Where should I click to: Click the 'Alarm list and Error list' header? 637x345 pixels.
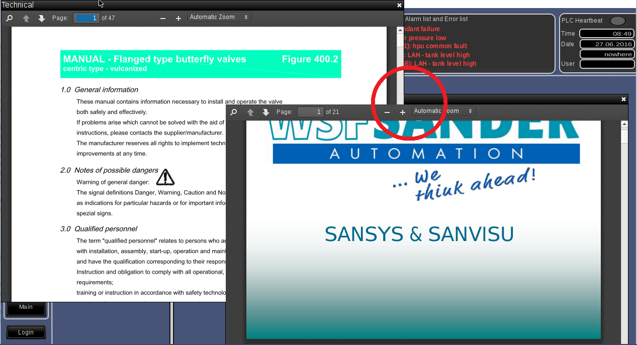(436, 19)
